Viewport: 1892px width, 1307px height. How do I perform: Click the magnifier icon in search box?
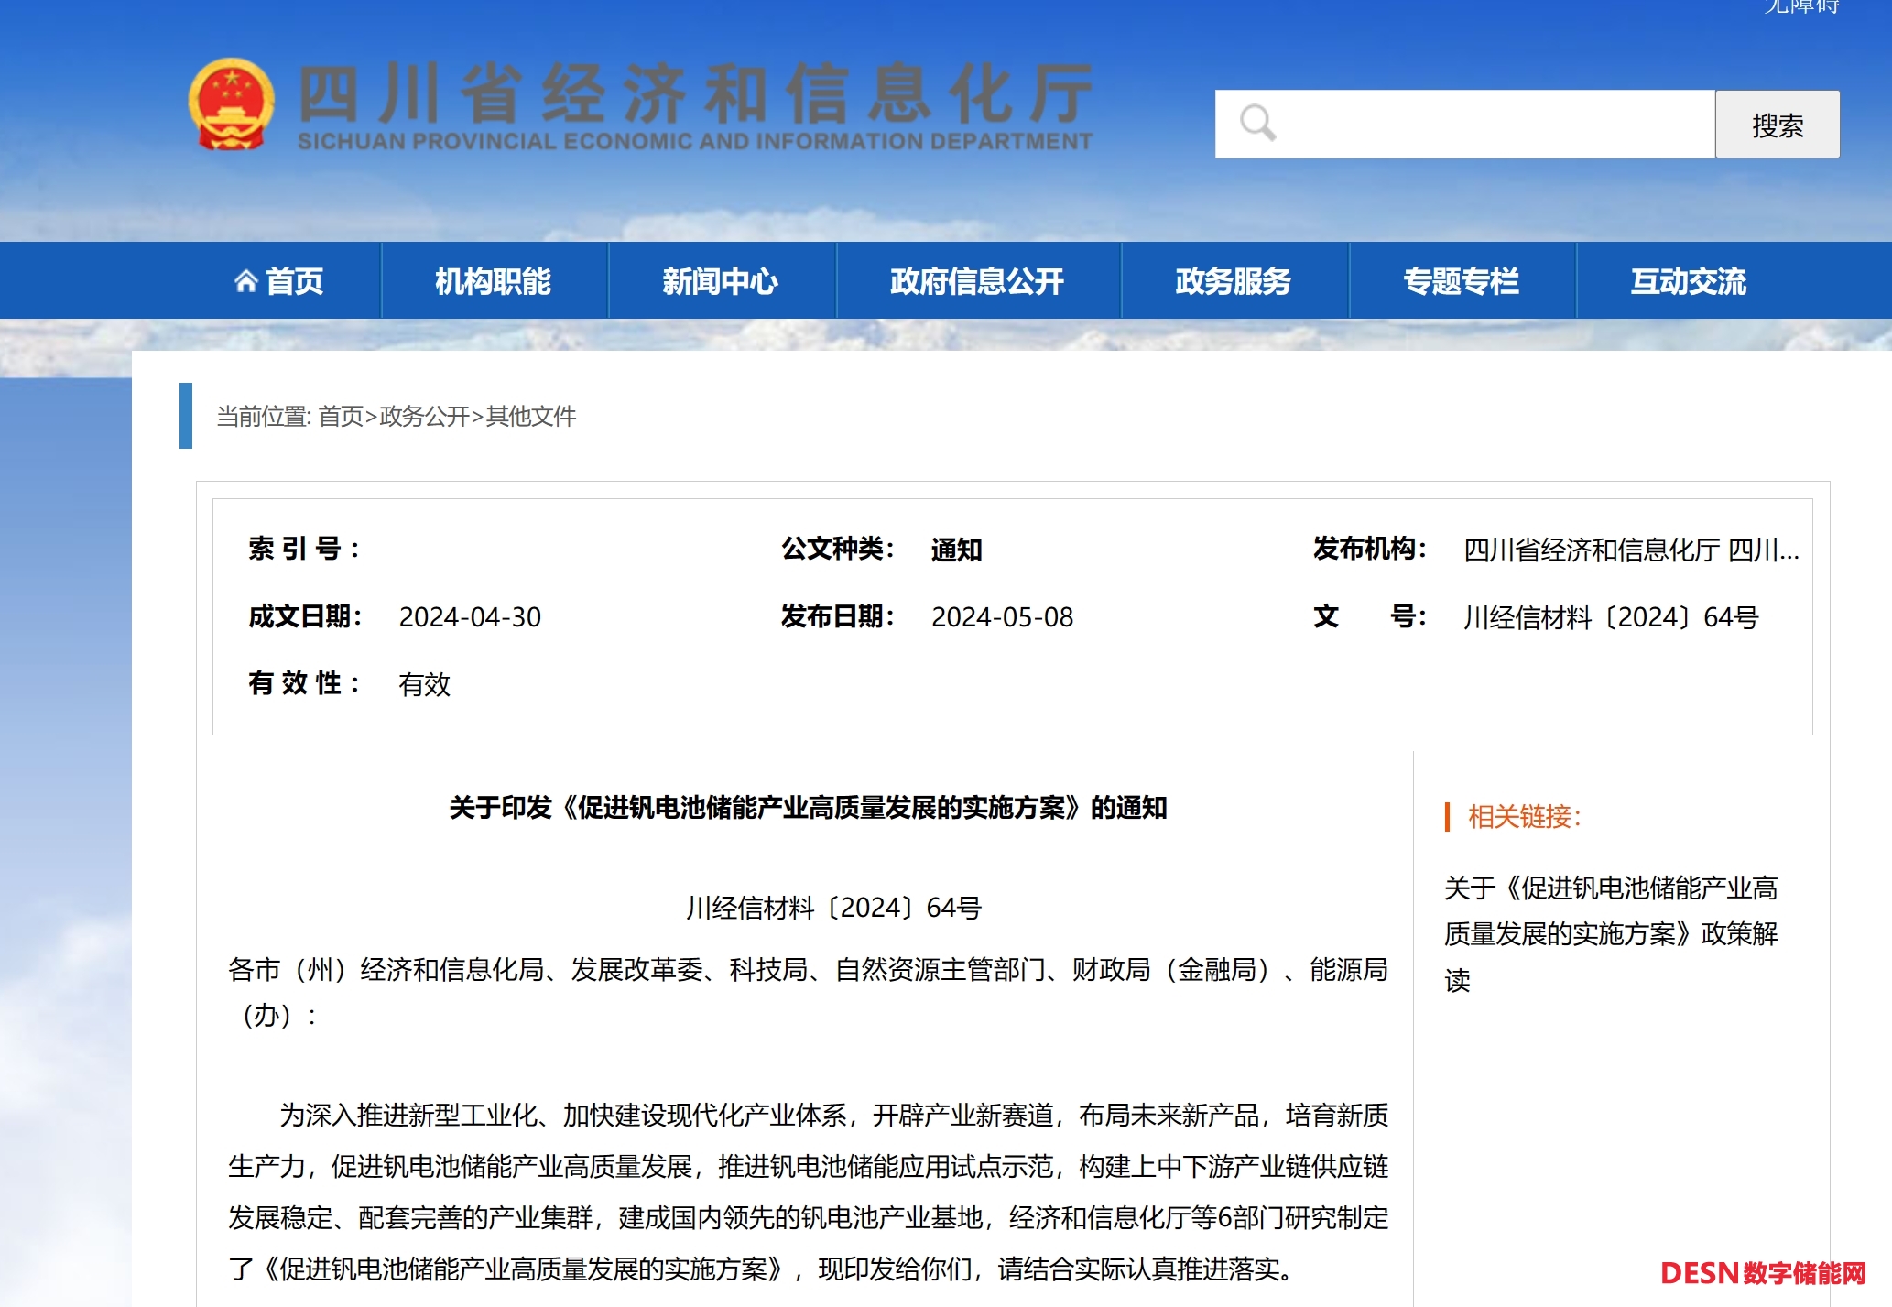coord(1256,123)
